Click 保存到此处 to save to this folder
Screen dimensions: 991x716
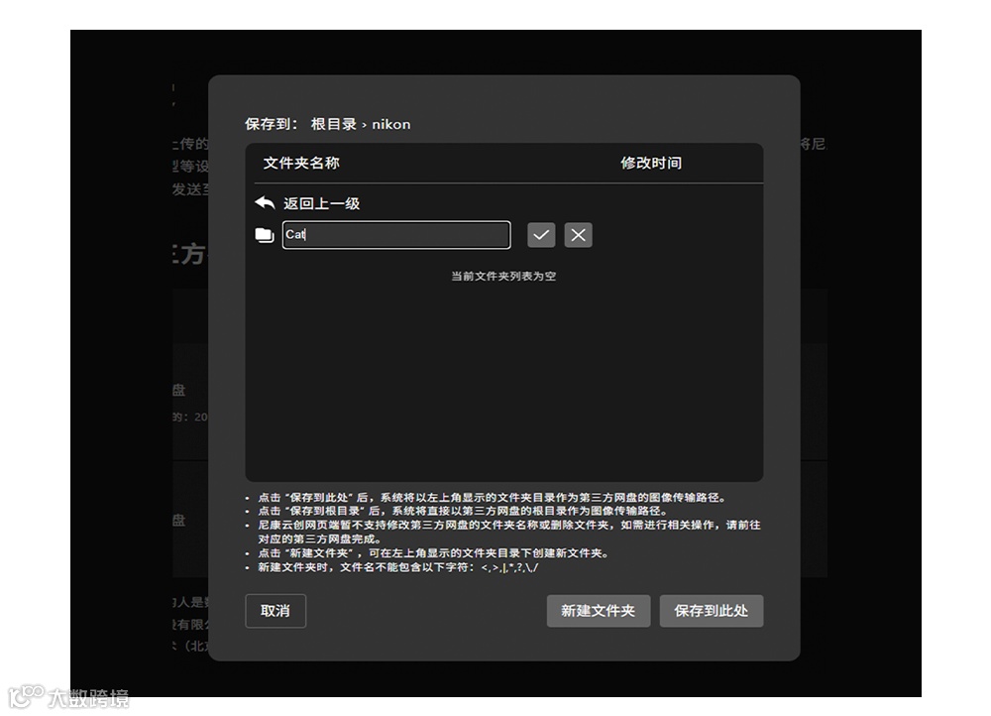click(x=712, y=611)
